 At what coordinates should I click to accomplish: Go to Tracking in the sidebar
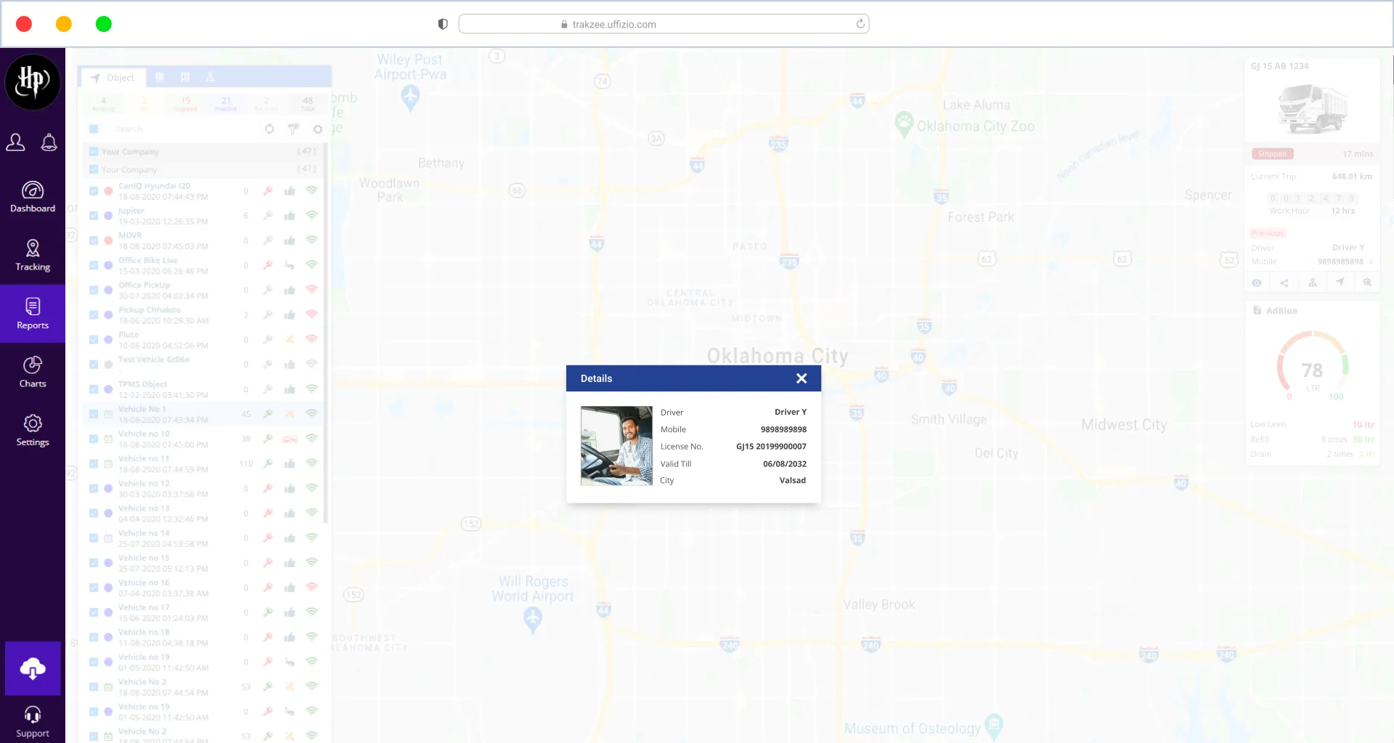[33, 256]
